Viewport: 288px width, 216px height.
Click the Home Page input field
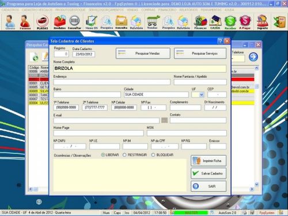tap(98, 133)
